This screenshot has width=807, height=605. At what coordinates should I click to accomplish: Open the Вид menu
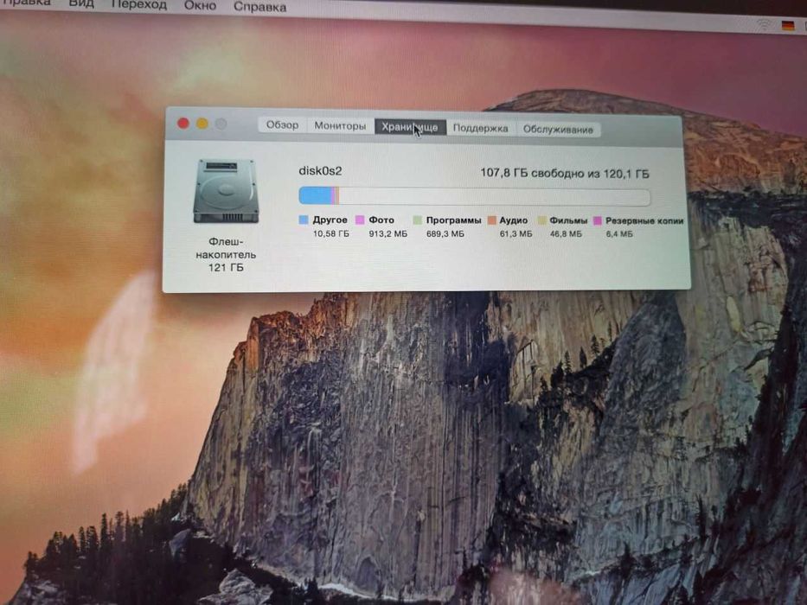pyautogui.click(x=81, y=3)
